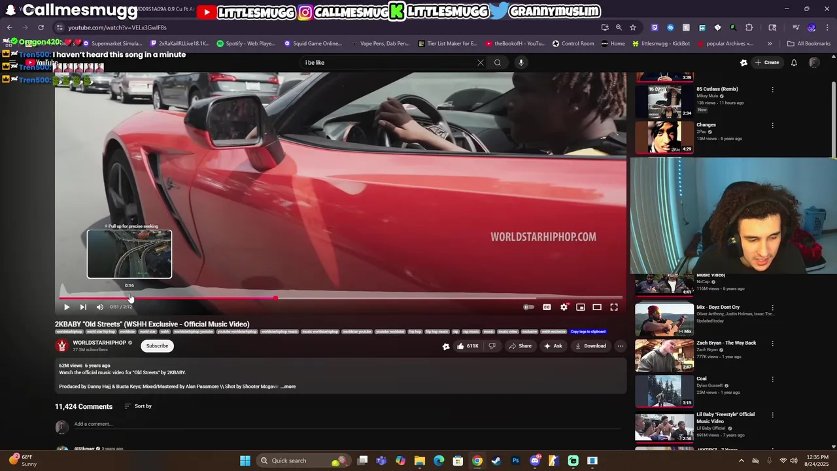Play the paused YouTube video
Image resolution: width=837 pixels, height=471 pixels.
click(66, 307)
